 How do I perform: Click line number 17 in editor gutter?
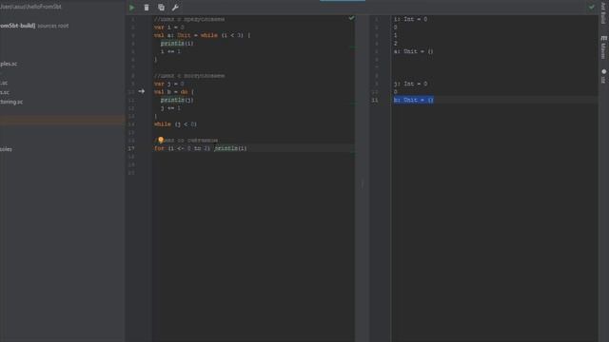pos(131,148)
